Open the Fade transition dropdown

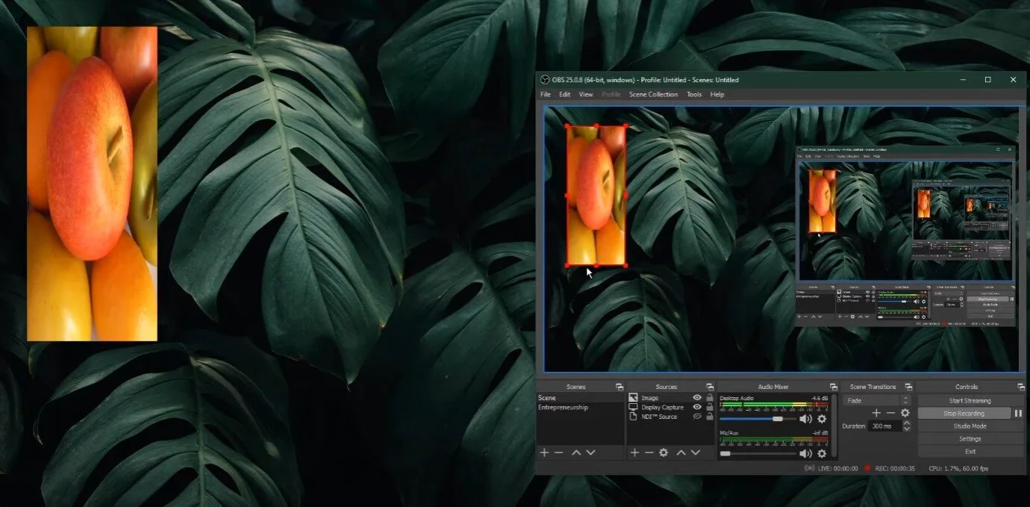point(877,400)
